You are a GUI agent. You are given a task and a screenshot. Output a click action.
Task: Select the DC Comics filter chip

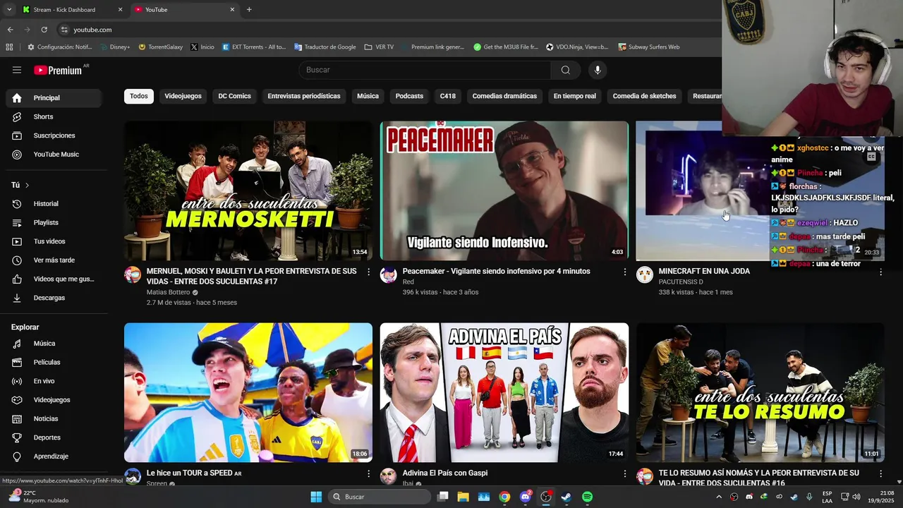(234, 96)
